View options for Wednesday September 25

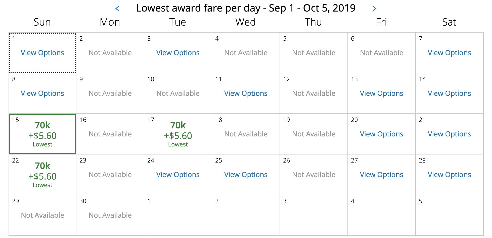pos(246,175)
